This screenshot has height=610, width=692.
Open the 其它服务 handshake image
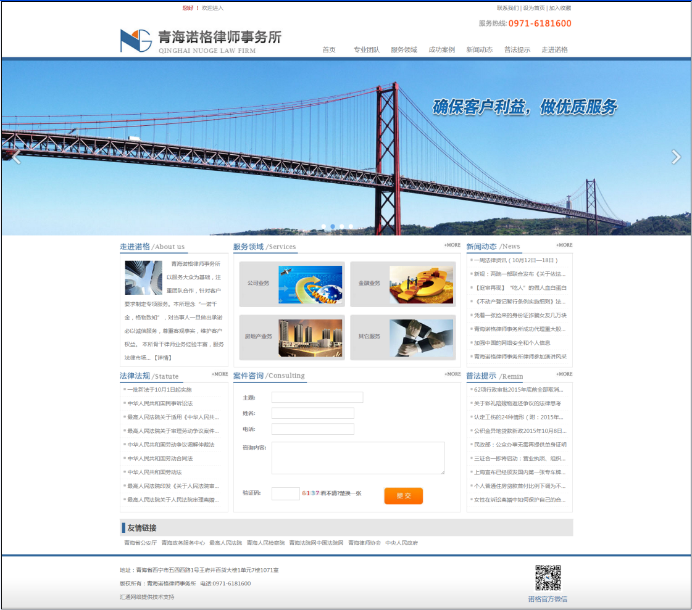pos(421,338)
